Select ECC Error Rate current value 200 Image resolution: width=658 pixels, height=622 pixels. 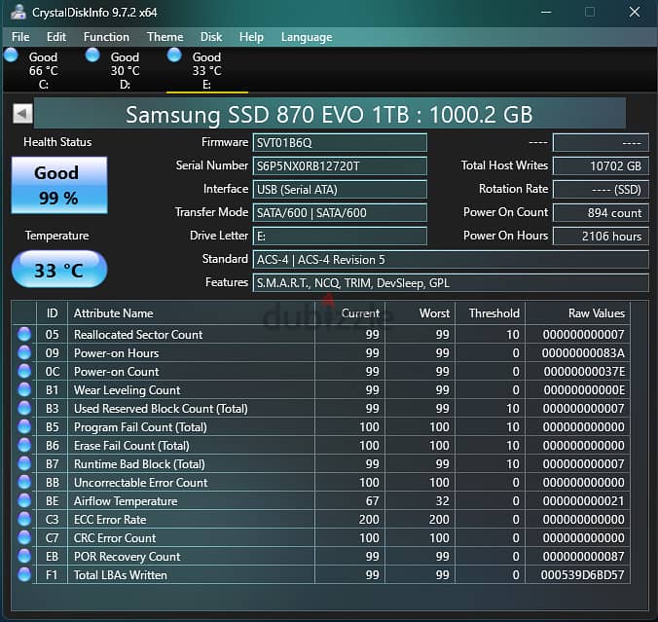369,519
